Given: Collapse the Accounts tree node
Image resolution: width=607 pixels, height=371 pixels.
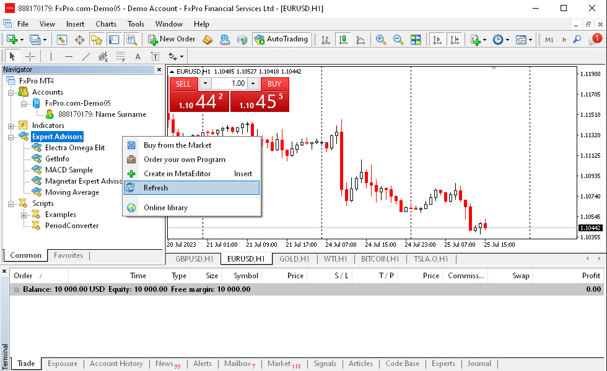Looking at the screenshot, I should [11, 93].
